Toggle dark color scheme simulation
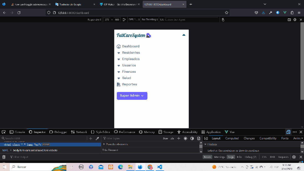 point(192,139)
